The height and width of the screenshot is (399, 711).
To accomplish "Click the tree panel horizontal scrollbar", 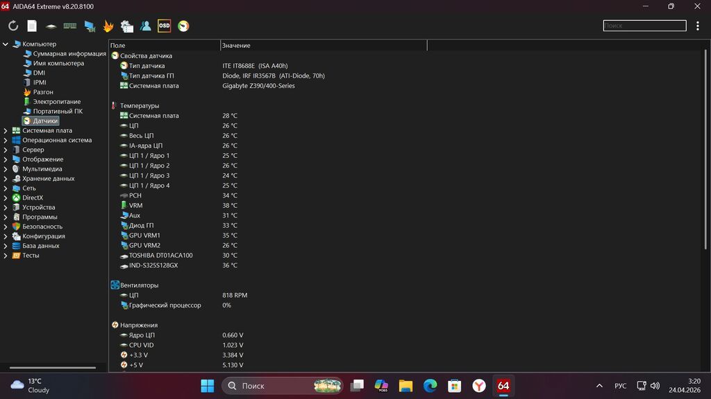I will pos(53,368).
